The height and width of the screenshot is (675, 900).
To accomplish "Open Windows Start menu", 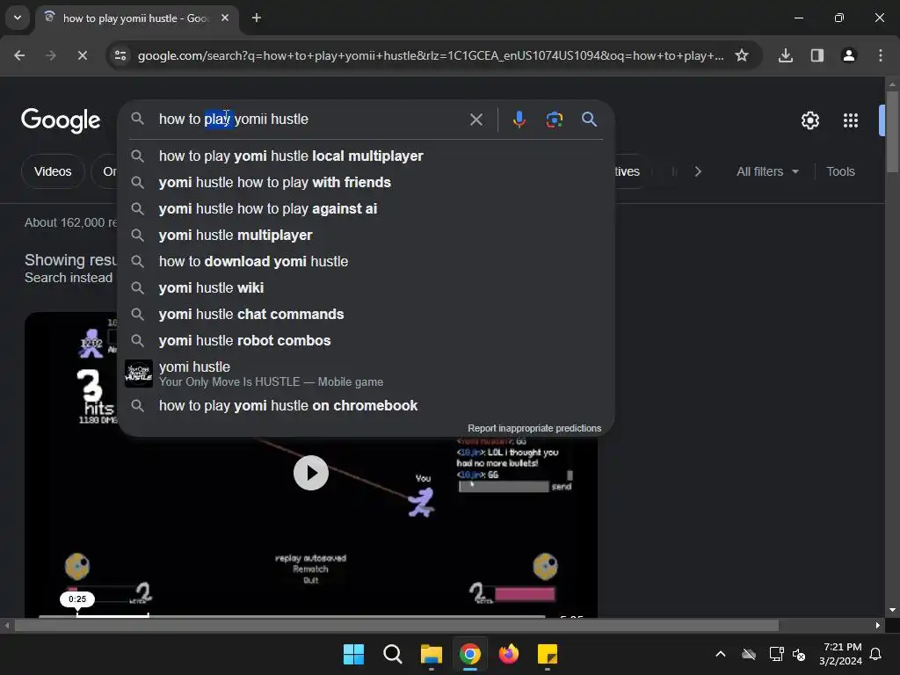I will tap(353, 654).
